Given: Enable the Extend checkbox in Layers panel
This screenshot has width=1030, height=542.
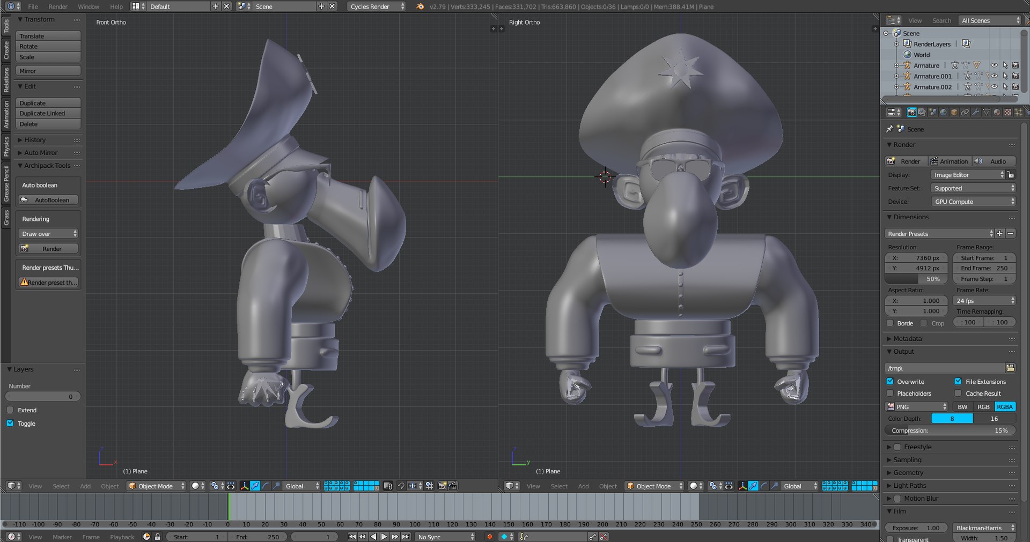Looking at the screenshot, I should click(x=10, y=410).
